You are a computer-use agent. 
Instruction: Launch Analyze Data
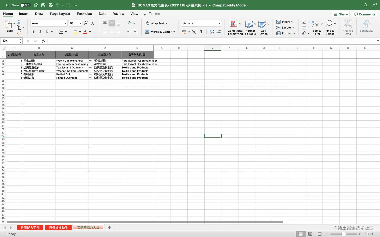coord(348,27)
